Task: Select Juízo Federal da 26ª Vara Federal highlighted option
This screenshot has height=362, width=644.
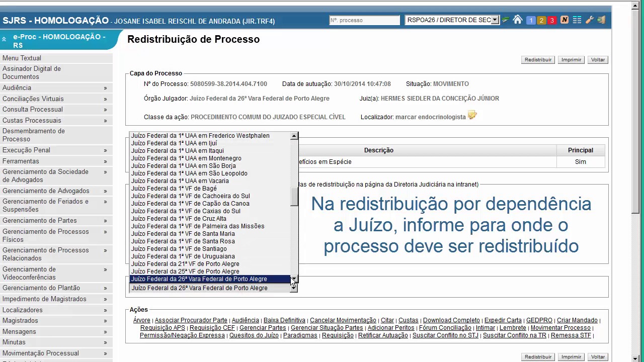Action: (x=210, y=279)
